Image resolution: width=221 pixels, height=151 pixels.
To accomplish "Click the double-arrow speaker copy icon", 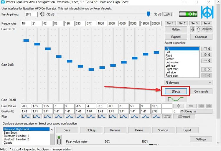I will (x=207, y=69).
